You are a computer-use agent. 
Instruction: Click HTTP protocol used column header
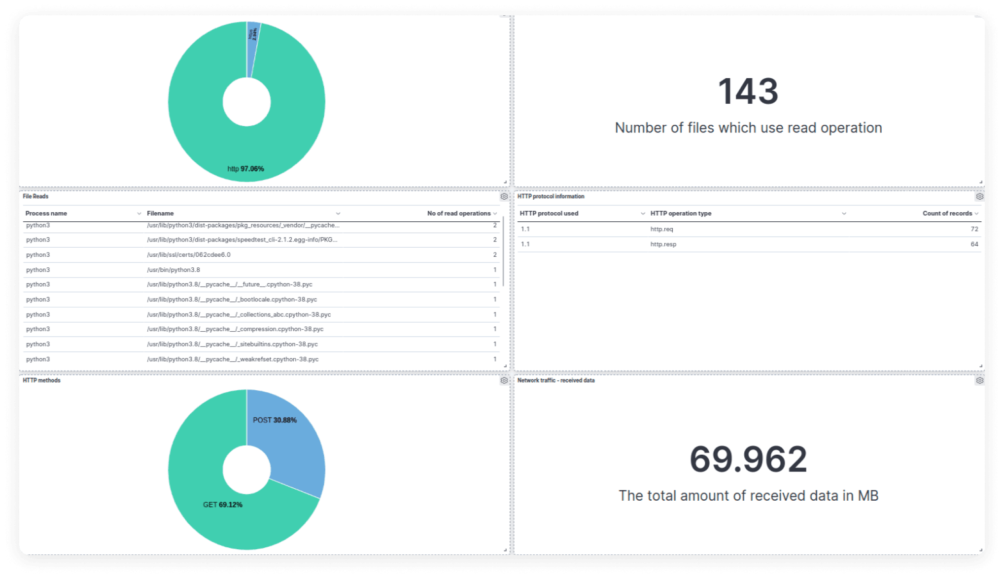[549, 214]
